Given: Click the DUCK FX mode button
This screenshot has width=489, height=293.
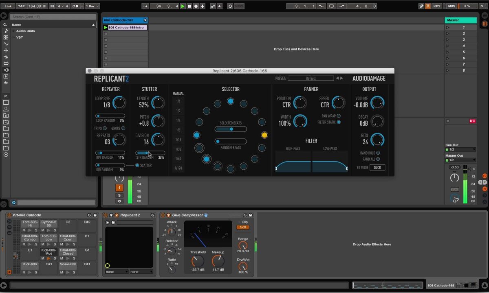Looking at the screenshot, I should [x=377, y=168].
